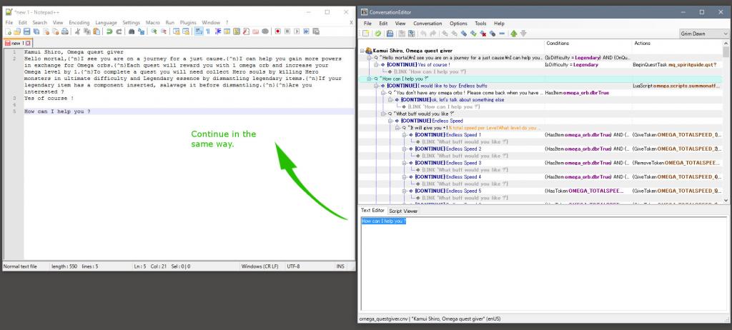Image resolution: width=732 pixels, height=330 pixels.
Task: Click ConversationEditor delete node red X icon
Action: click(483, 34)
